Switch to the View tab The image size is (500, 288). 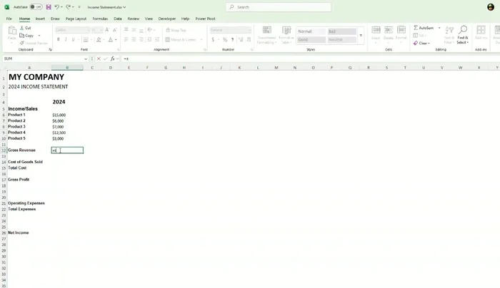149,19
